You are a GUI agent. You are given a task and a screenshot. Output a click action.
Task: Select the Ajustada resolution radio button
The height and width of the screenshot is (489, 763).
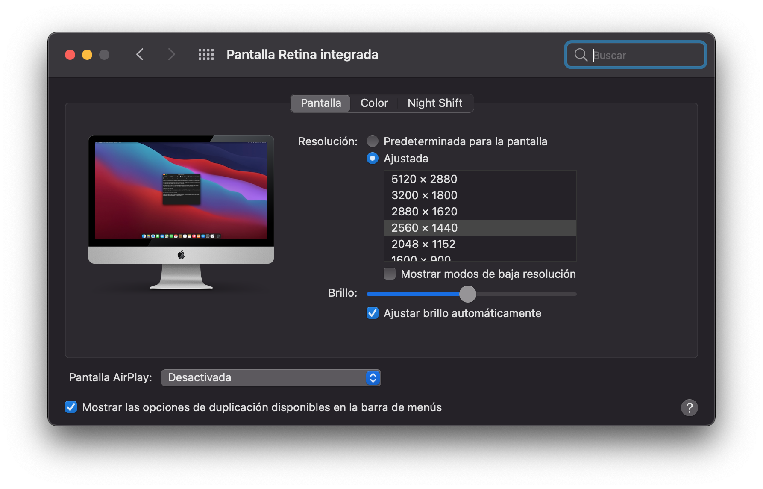(x=373, y=159)
